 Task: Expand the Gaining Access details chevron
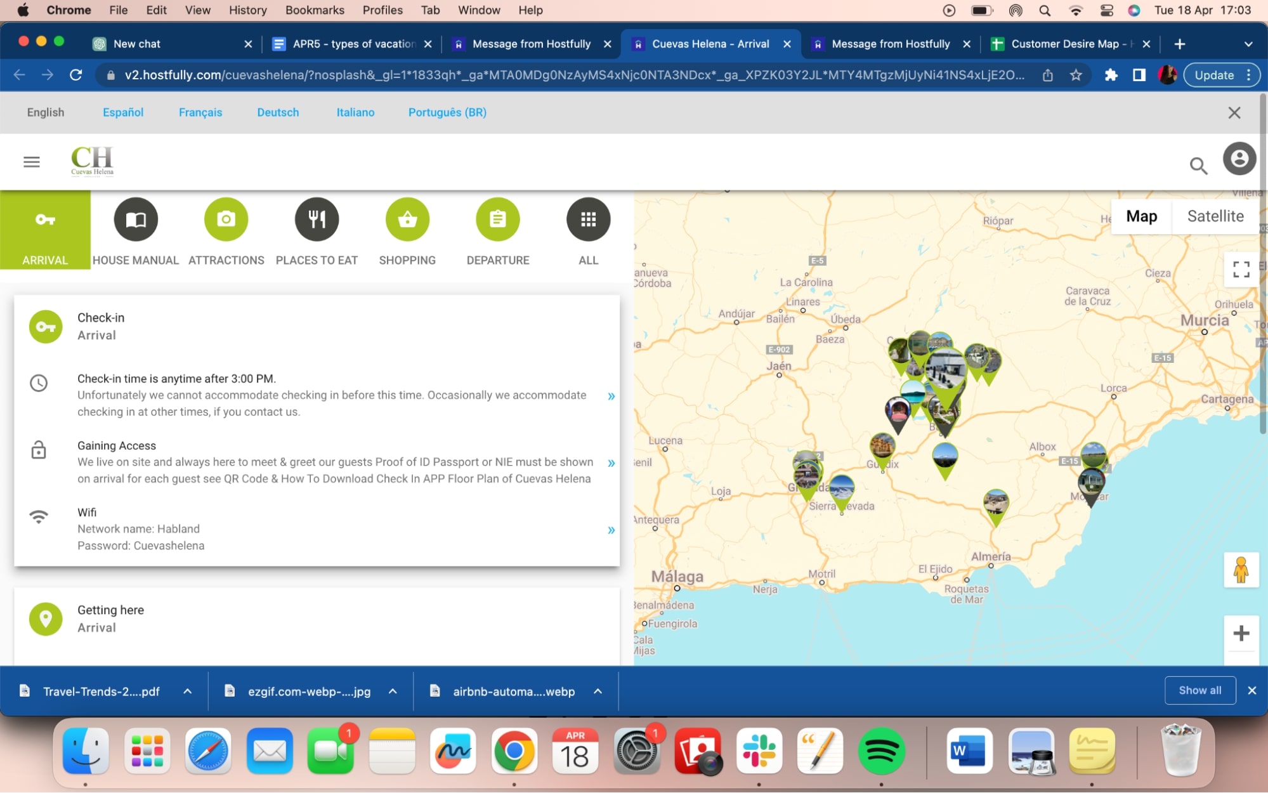pos(611,462)
